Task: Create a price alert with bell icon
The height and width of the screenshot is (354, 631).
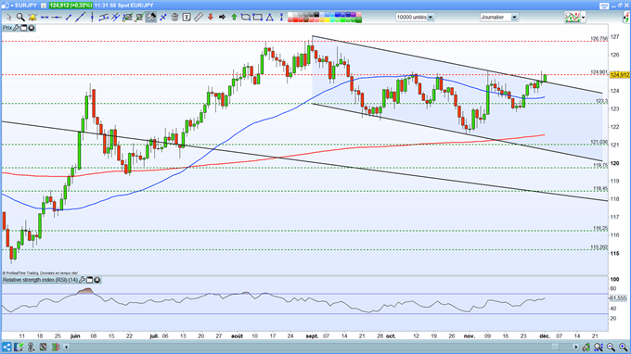Action: pyautogui.click(x=32, y=18)
